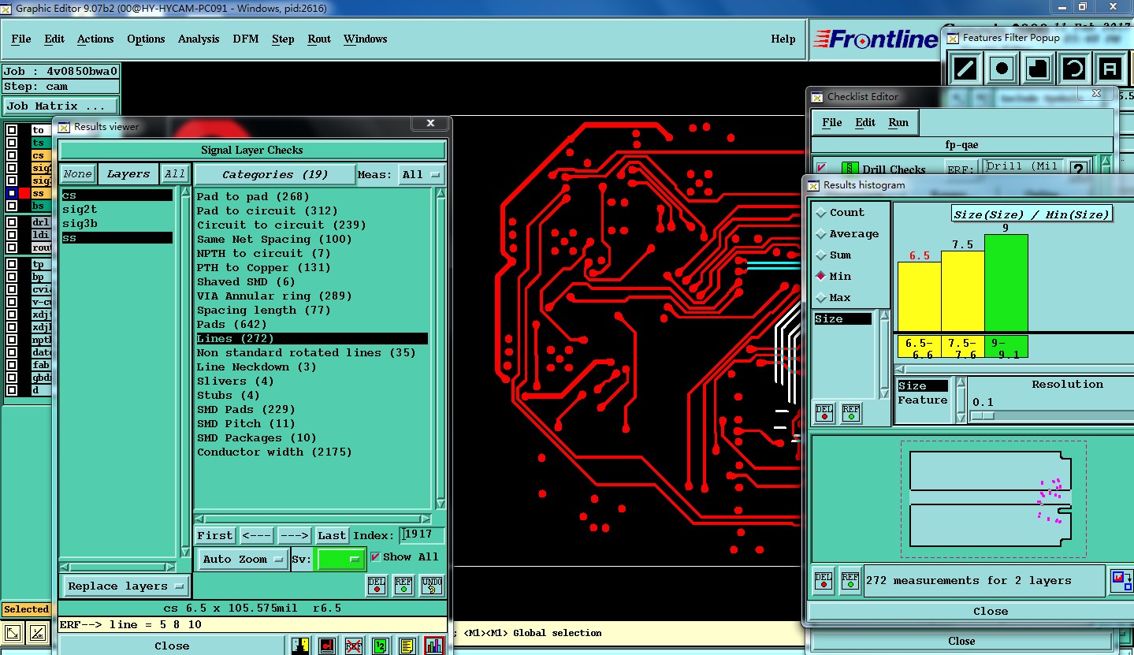
Task: Click the crossed-out REF icon
Action: coord(353,646)
